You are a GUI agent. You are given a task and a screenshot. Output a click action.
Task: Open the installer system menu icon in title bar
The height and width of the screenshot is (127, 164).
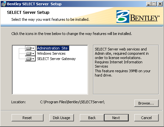[x=4, y=4]
